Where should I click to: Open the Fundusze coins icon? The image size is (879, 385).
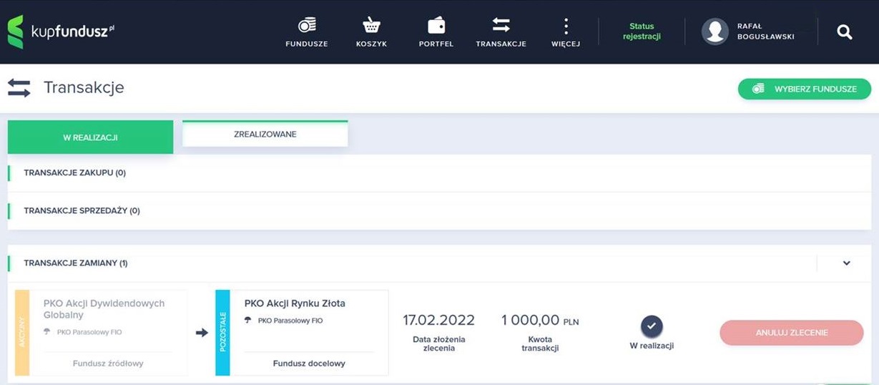pos(307,26)
